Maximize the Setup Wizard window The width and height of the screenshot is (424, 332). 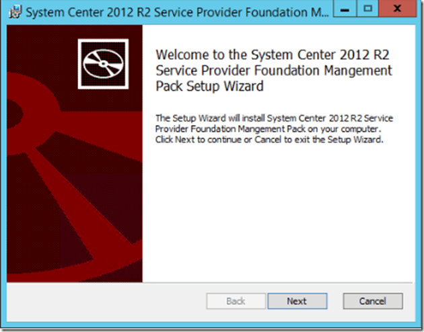pyautogui.click(x=368, y=9)
